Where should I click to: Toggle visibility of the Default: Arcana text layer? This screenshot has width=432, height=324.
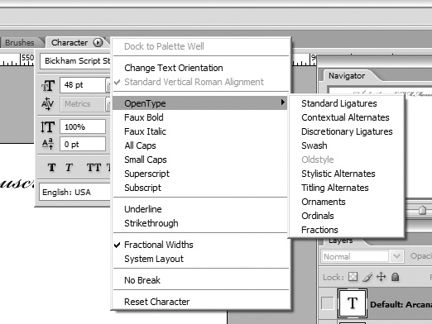(x=327, y=303)
